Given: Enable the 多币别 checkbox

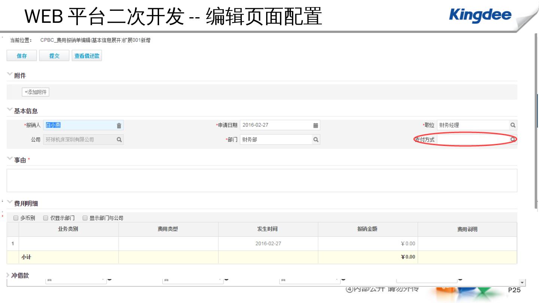Looking at the screenshot, I should [16, 218].
